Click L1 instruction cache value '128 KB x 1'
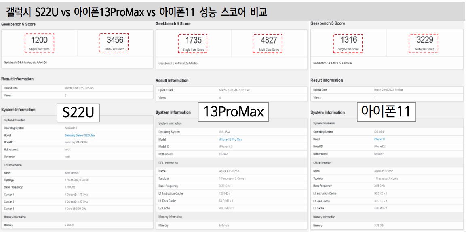468x232 pixels. pyautogui.click(x=227, y=194)
